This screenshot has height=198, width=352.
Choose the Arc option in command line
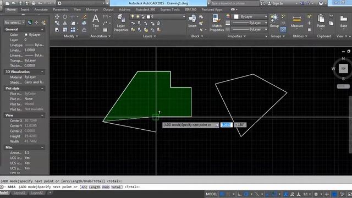[x=84, y=187]
